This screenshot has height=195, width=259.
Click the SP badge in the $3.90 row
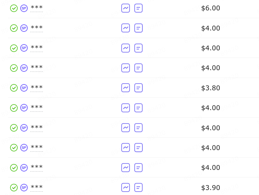(24, 187)
